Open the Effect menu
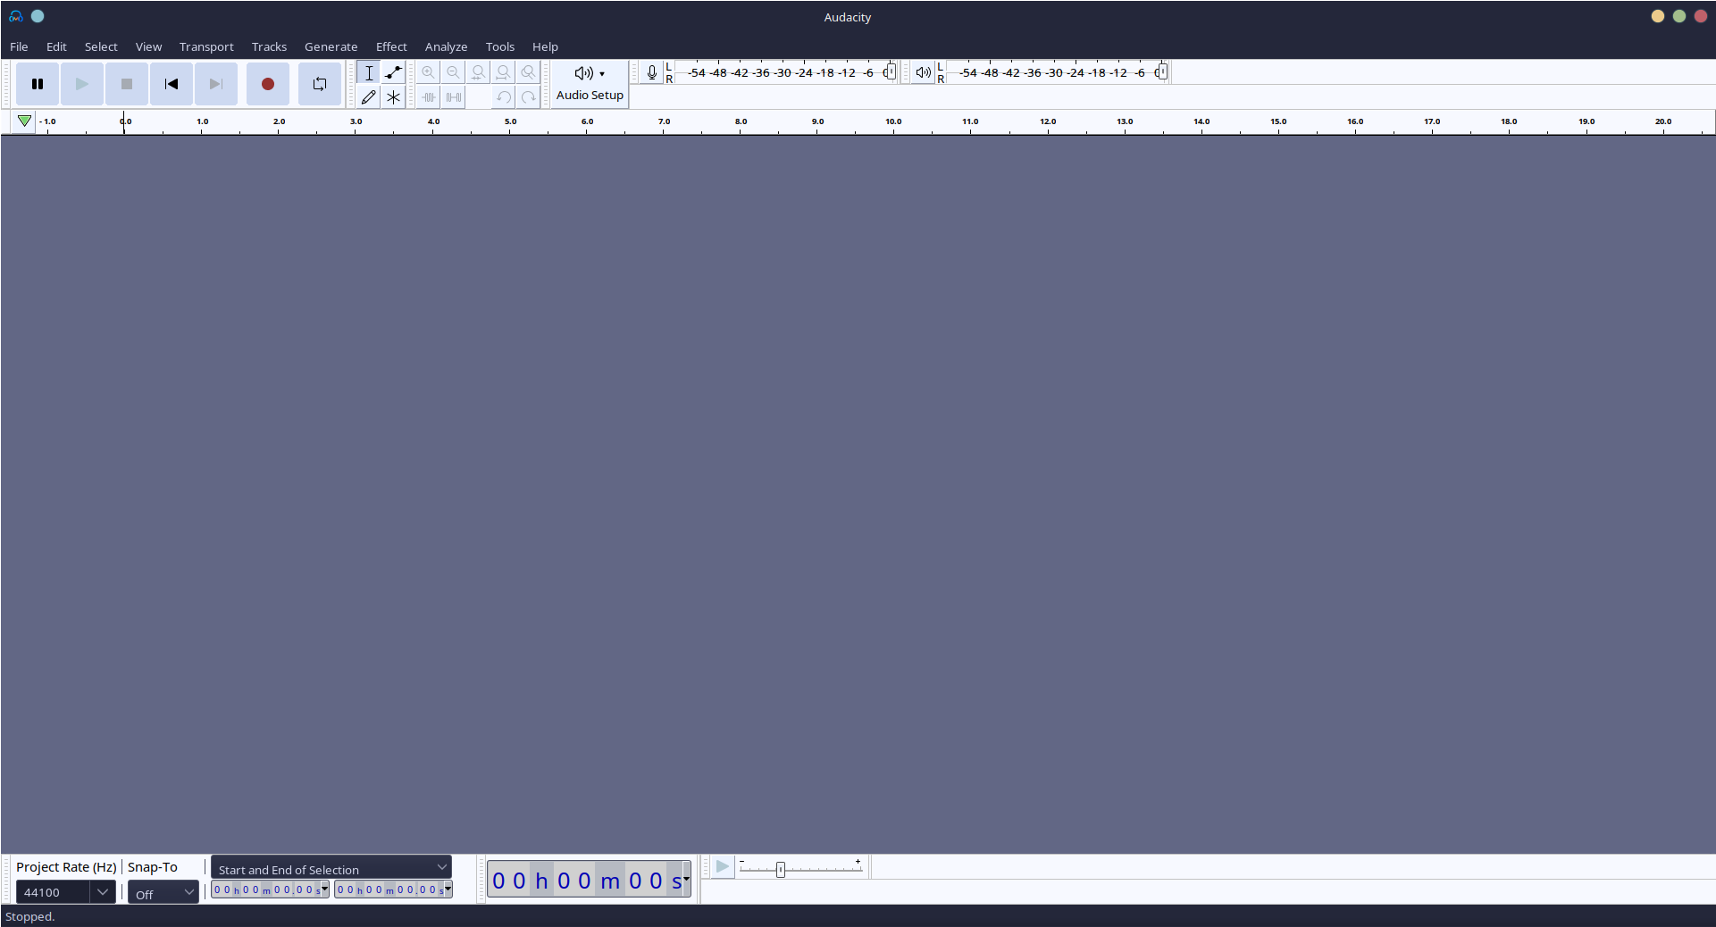The height and width of the screenshot is (927, 1716). click(391, 46)
